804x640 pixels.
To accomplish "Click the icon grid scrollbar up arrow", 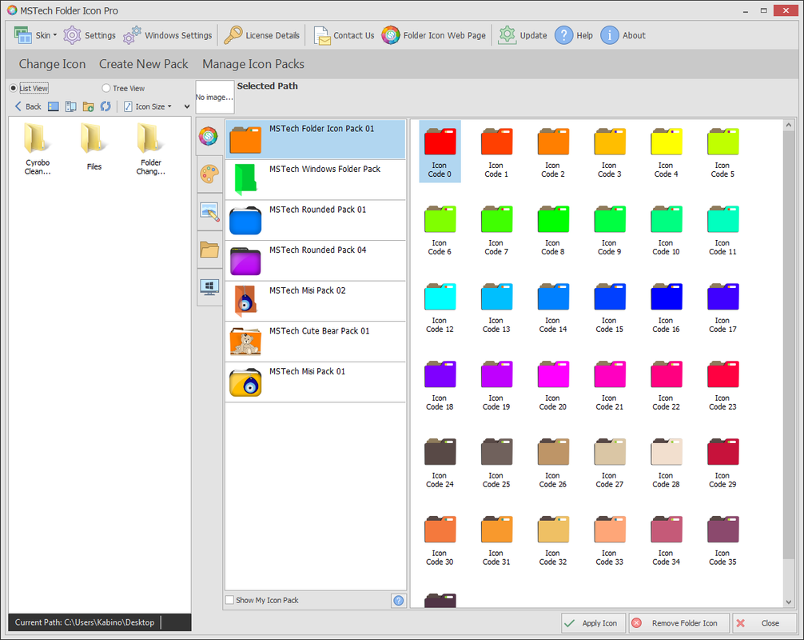I will coord(789,126).
